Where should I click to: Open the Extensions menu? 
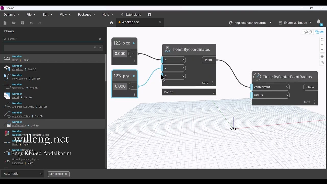131,15
